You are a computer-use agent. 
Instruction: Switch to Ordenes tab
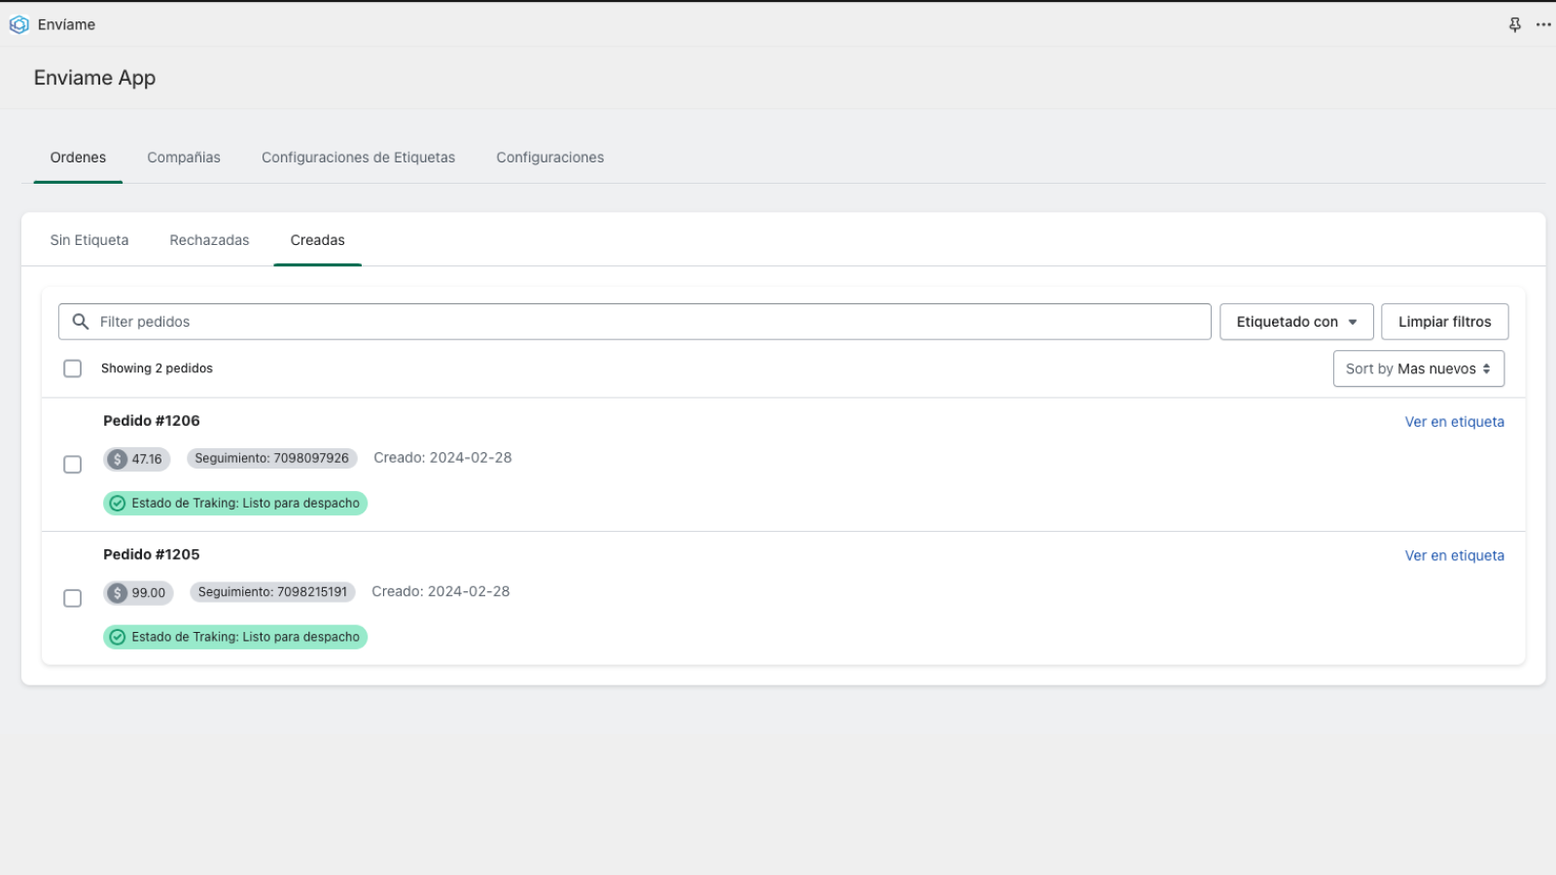coord(78,157)
